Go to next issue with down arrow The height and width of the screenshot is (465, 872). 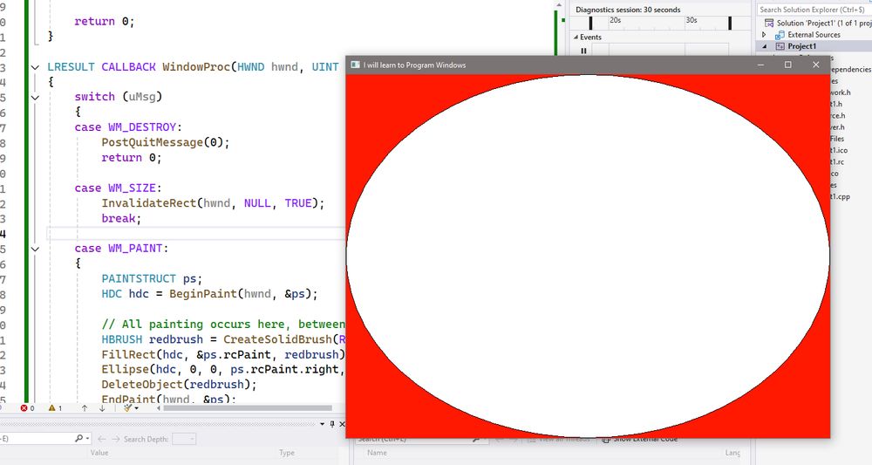tap(102, 408)
